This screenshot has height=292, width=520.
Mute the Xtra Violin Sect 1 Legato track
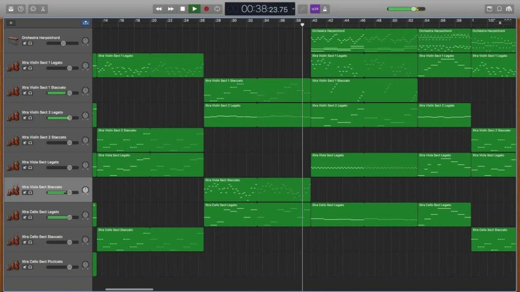pyautogui.click(x=25, y=68)
